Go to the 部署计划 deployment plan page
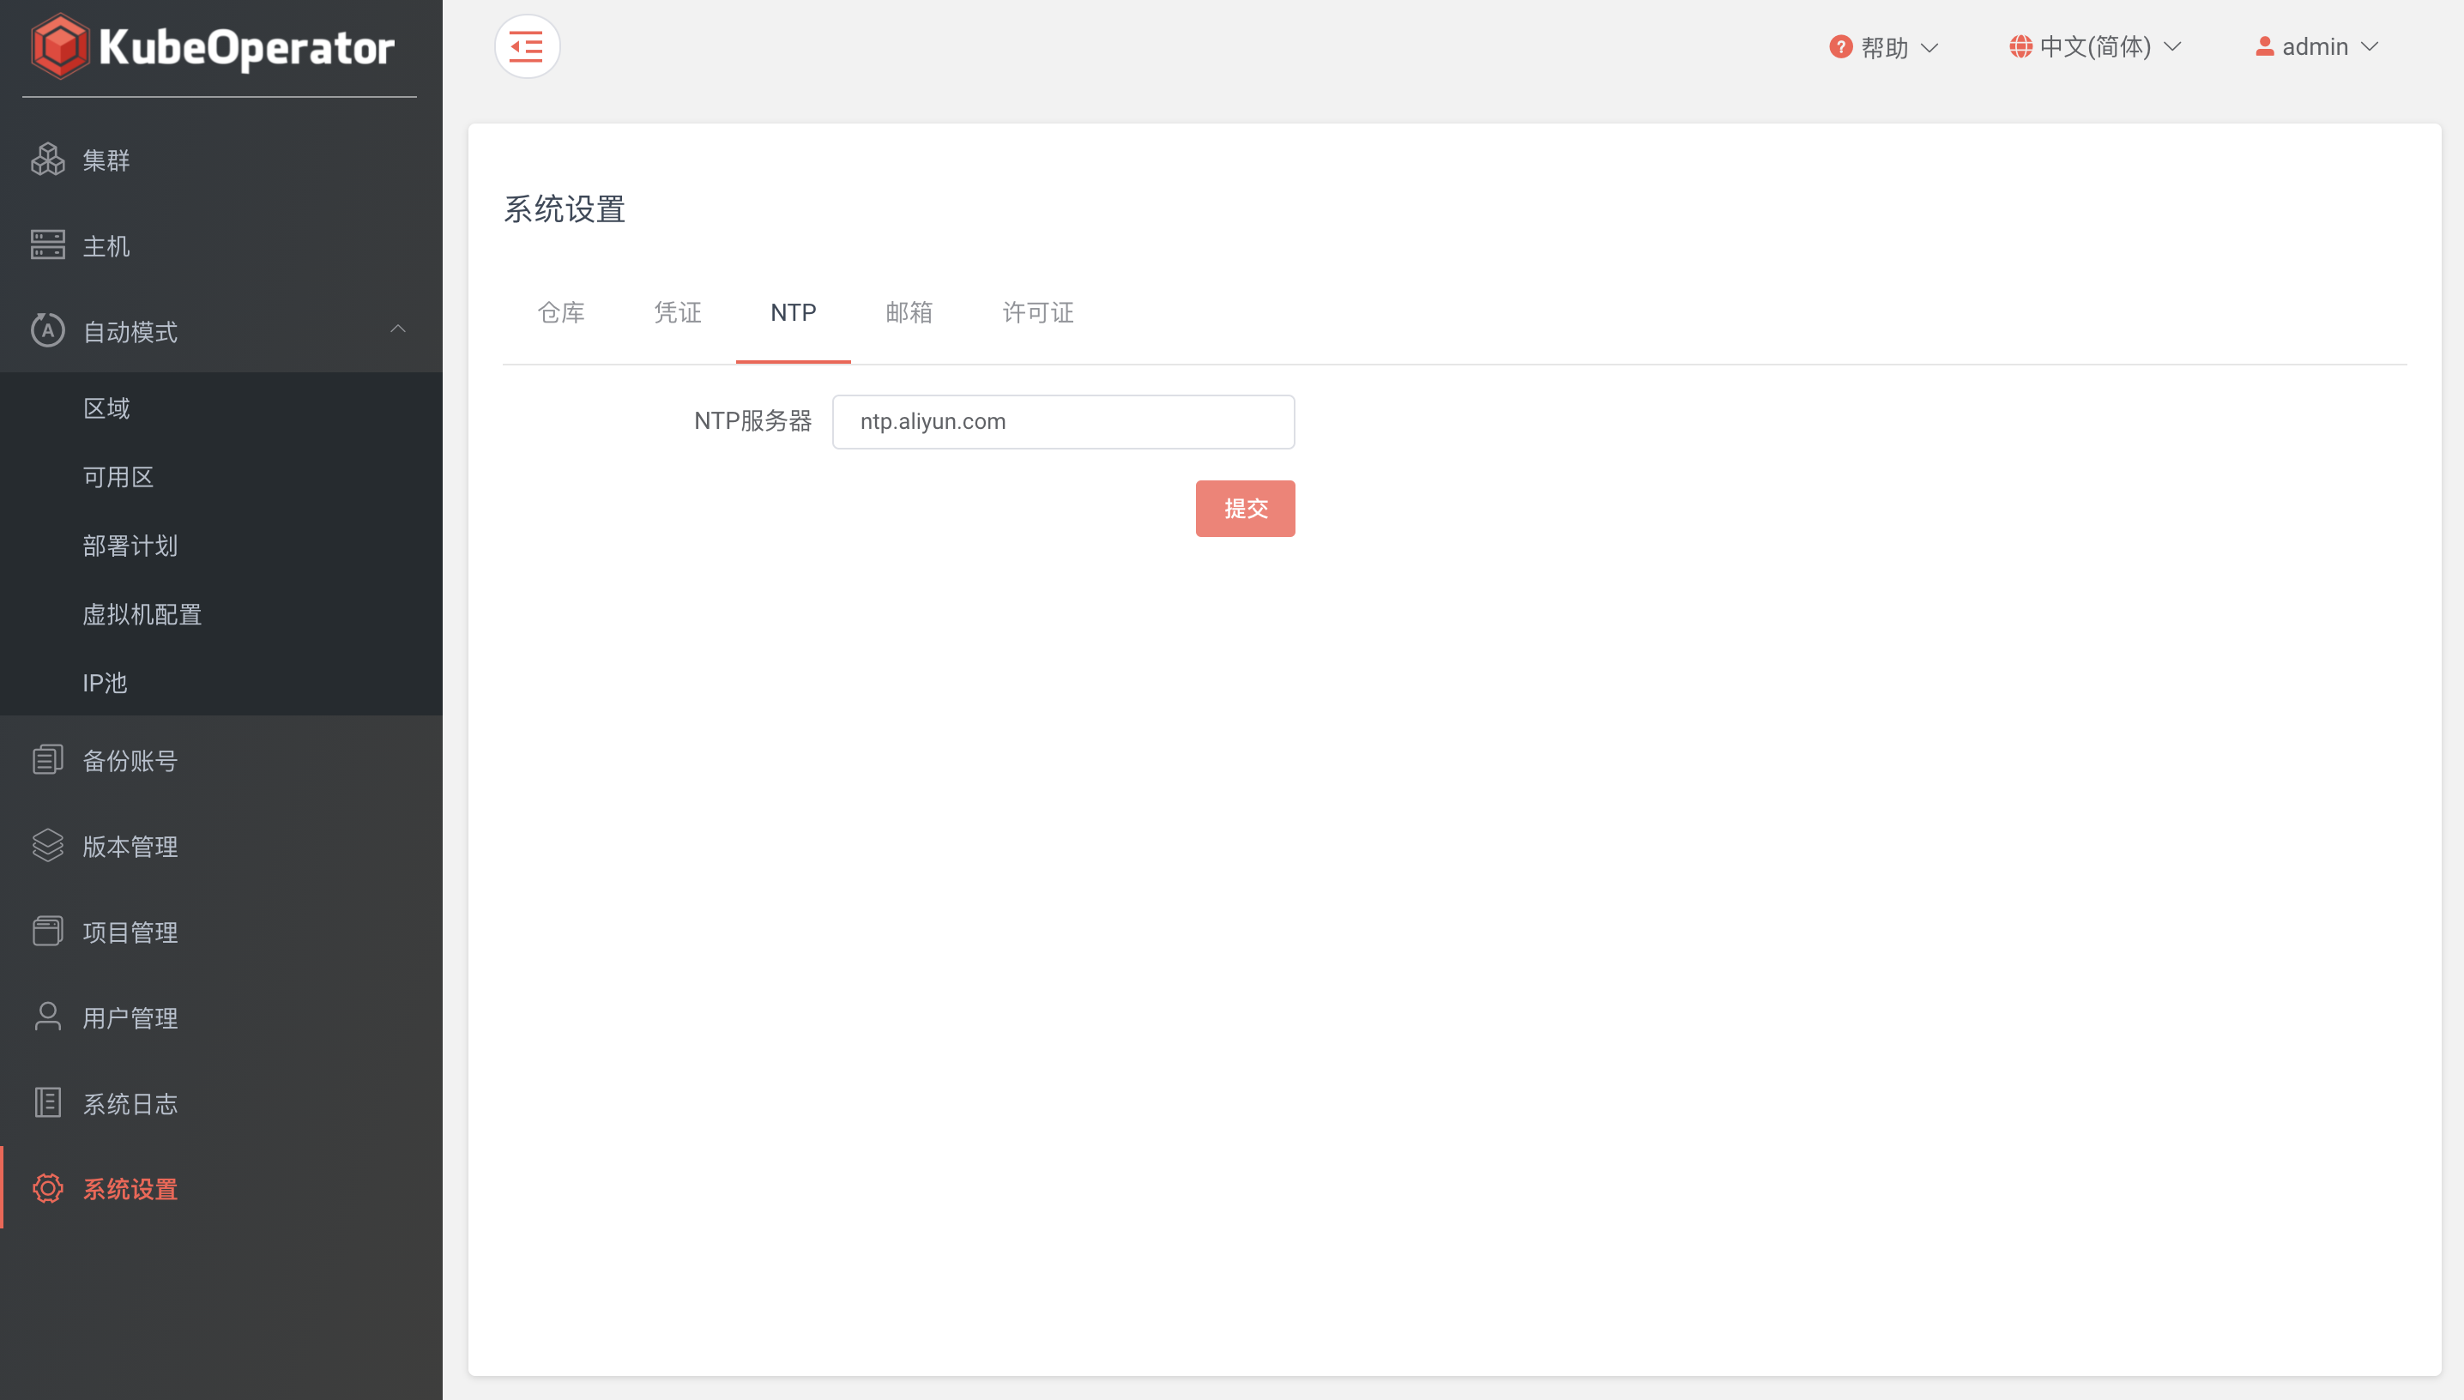 (x=130, y=546)
